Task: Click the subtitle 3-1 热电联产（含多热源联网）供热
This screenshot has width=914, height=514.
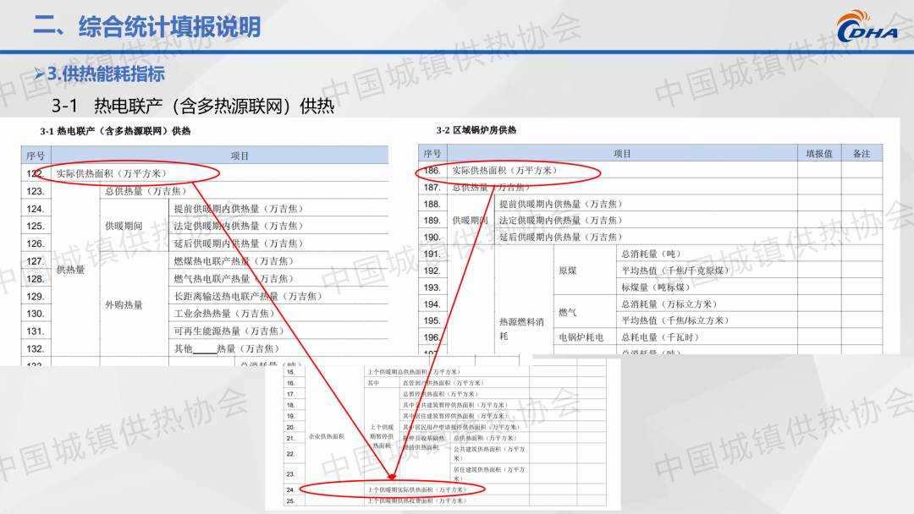Action: [x=193, y=107]
